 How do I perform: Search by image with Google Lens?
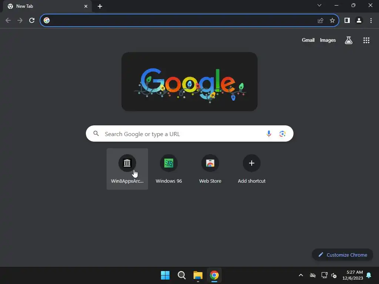pos(282,133)
